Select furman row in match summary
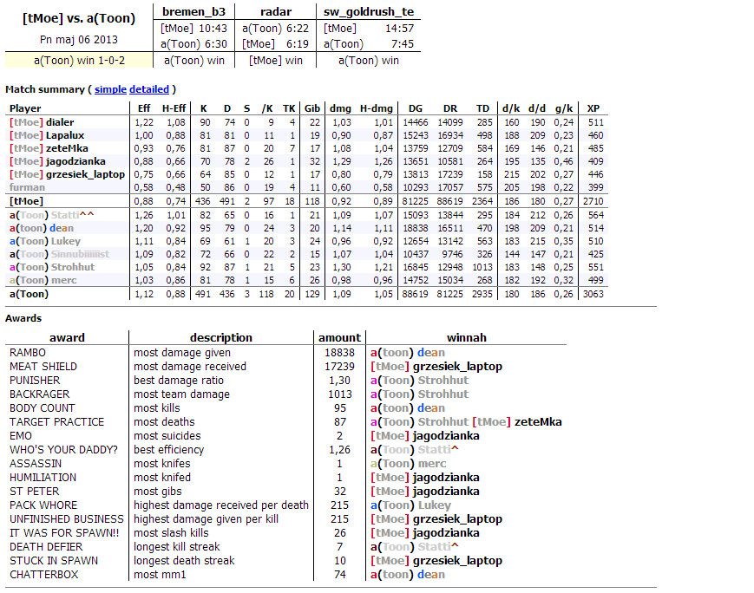Viewport: 754px width, 593px height. [x=26, y=187]
